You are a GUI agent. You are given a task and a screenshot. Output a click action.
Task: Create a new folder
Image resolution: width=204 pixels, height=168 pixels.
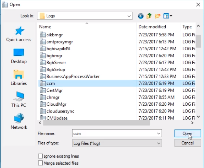[x=157, y=16]
